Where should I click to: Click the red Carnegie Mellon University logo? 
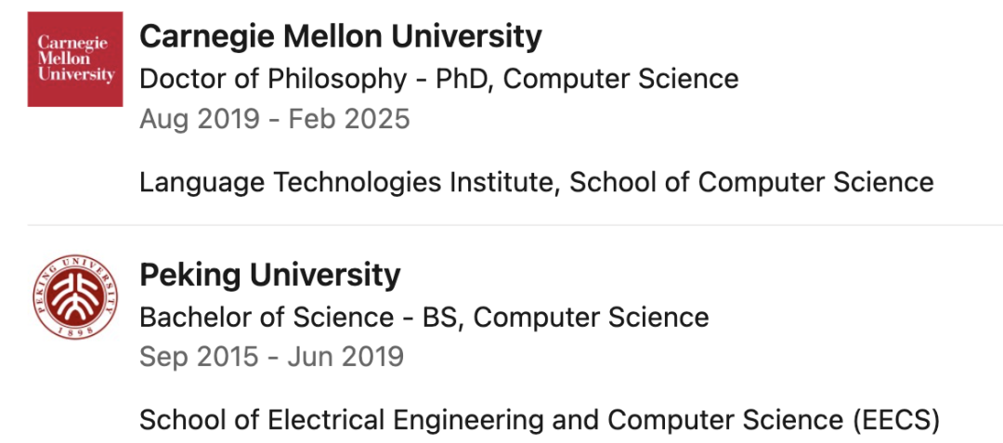tap(75, 59)
